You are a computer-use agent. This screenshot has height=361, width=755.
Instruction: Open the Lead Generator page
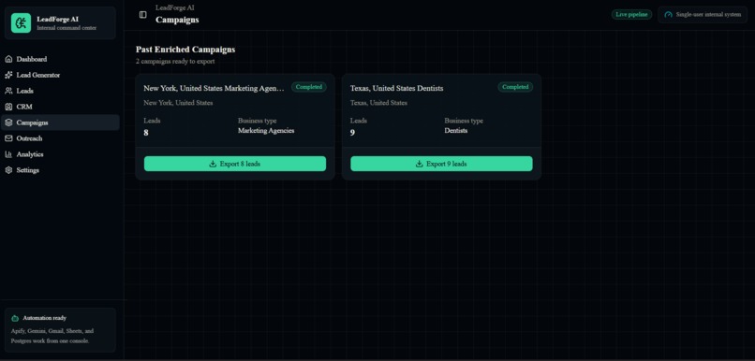[60, 75]
